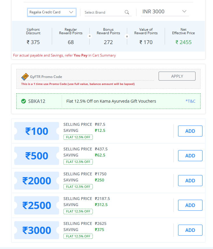Viewport: 213px width, 249px height.
Task: Open the *T&C link for SBKA12
Action: (x=190, y=101)
